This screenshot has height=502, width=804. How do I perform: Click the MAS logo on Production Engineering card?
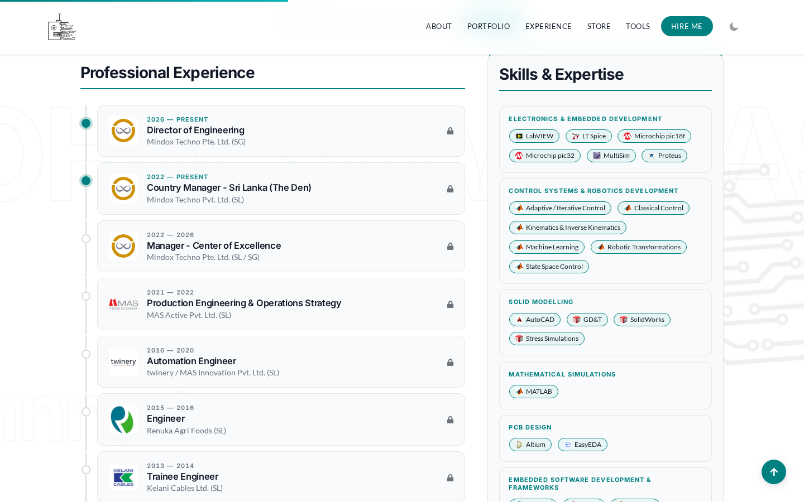coord(123,304)
